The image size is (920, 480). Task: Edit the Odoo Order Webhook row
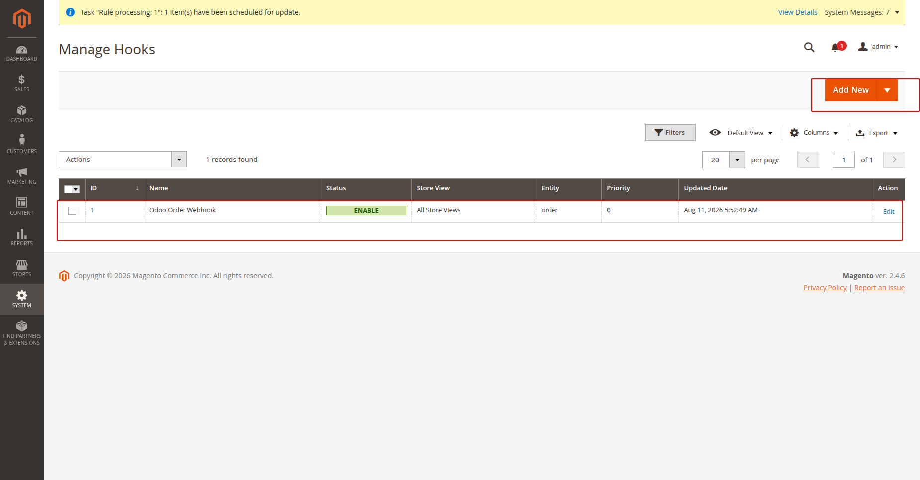[889, 211]
